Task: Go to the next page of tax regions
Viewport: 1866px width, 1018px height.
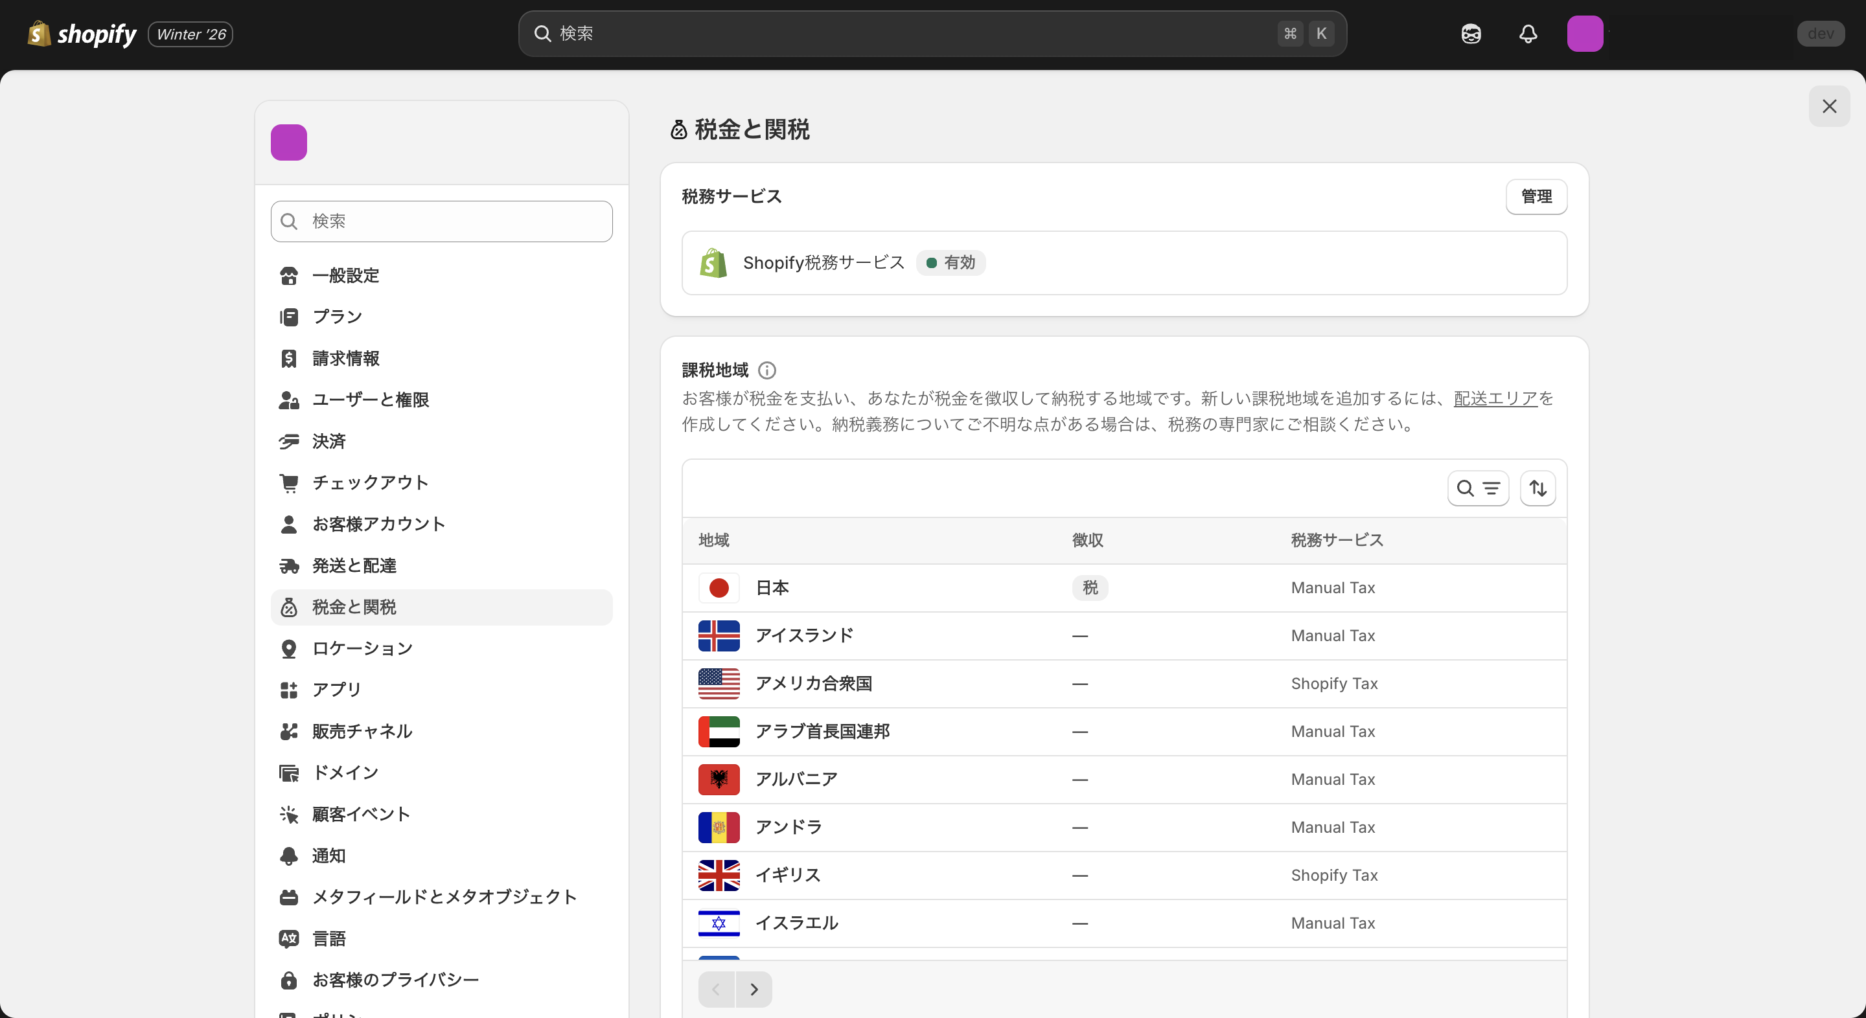Action: click(x=754, y=988)
